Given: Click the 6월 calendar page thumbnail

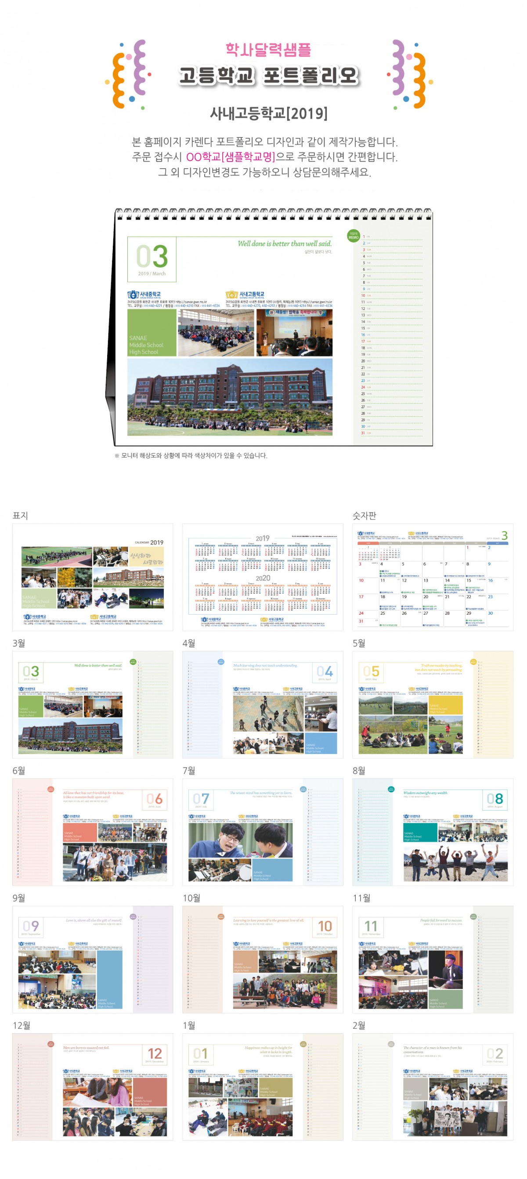Looking at the screenshot, I should point(93,832).
